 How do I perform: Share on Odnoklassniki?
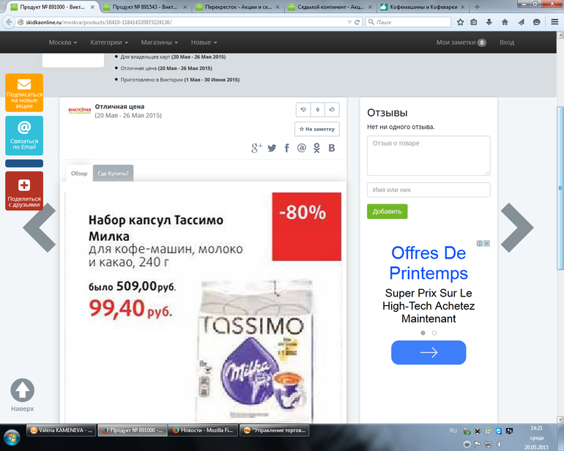tap(316, 148)
